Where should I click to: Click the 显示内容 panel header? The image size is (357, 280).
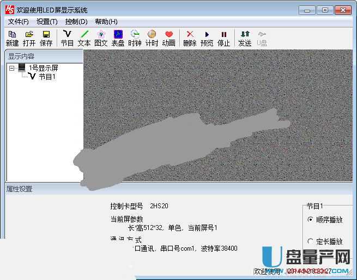click(44, 57)
